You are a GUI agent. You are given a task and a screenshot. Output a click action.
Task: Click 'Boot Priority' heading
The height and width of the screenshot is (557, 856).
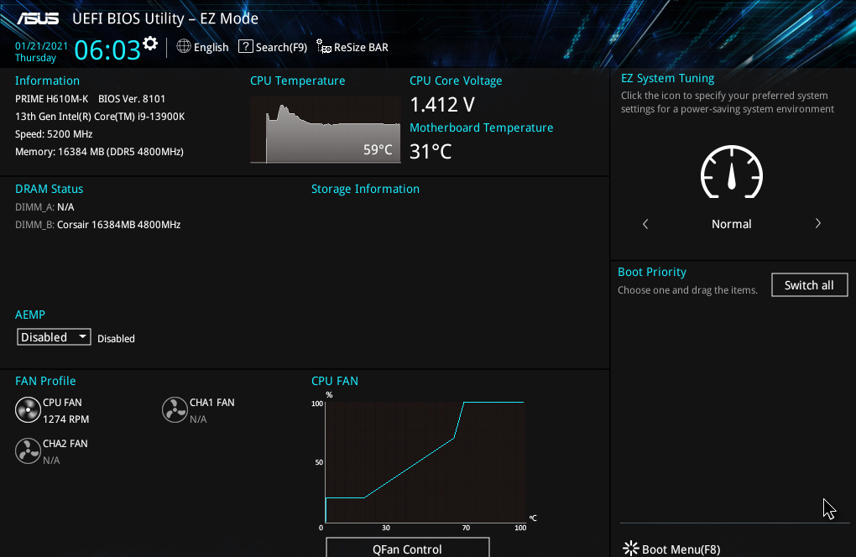coord(652,272)
